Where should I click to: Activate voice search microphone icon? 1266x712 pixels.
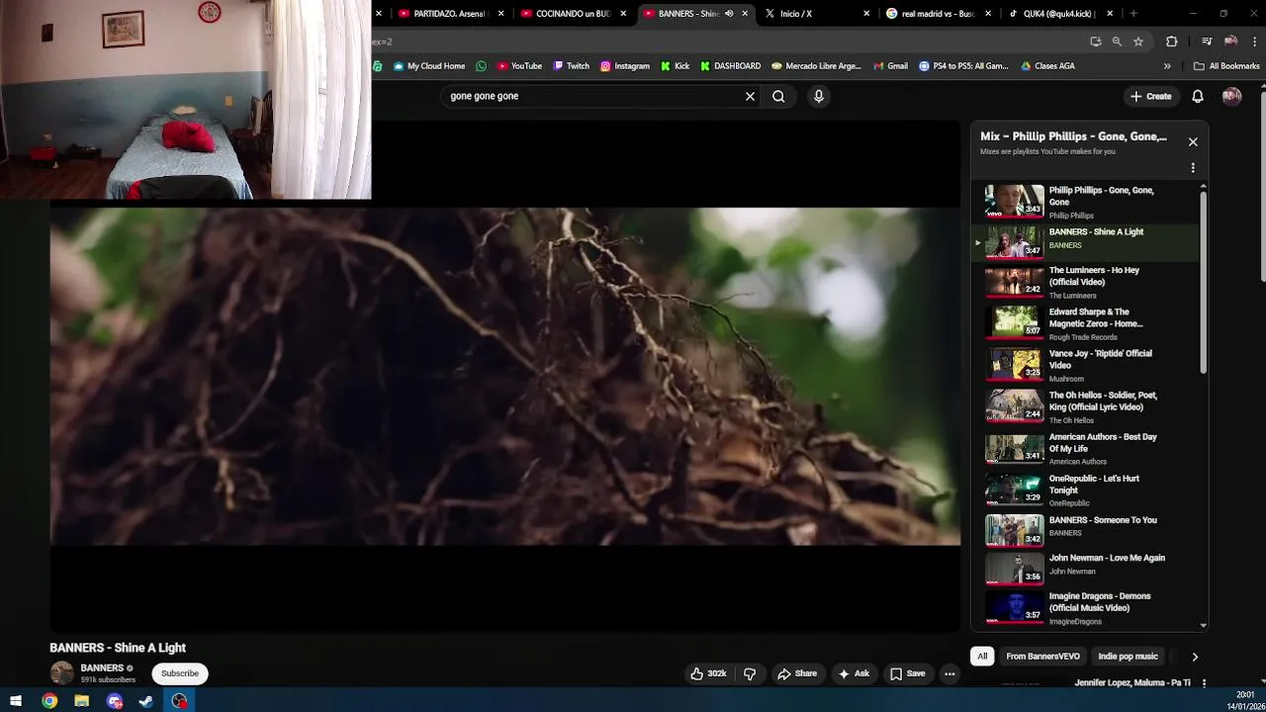tap(818, 96)
